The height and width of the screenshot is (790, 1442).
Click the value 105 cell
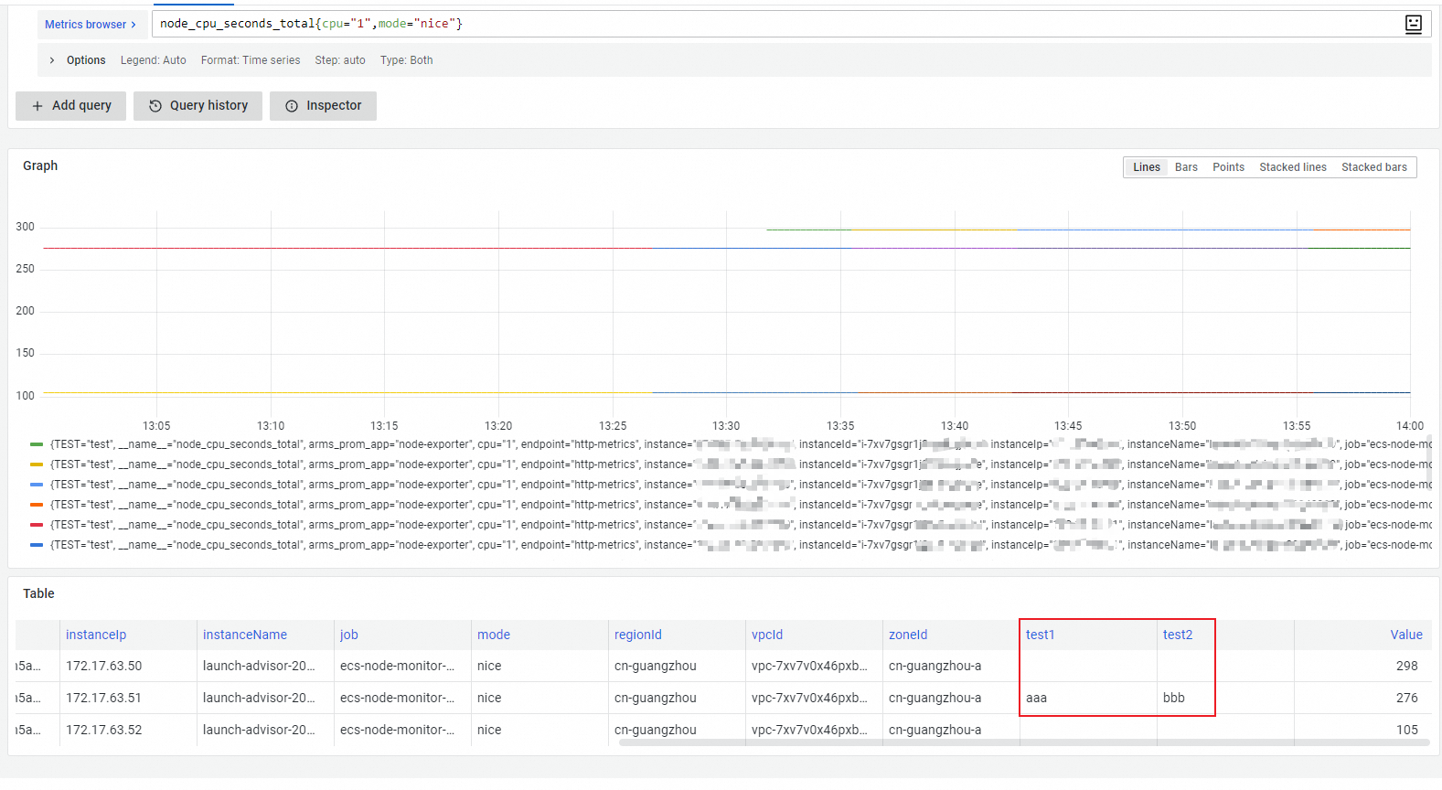[x=1363, y=730]
